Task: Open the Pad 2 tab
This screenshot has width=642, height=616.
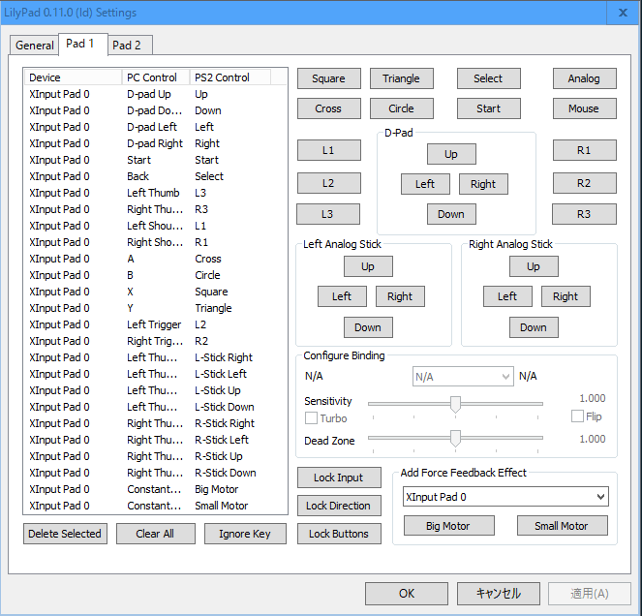Action: click(x=127, y=46)
